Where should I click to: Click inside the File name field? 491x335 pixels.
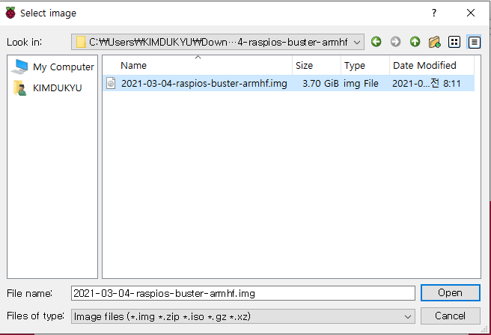(243, 293)
